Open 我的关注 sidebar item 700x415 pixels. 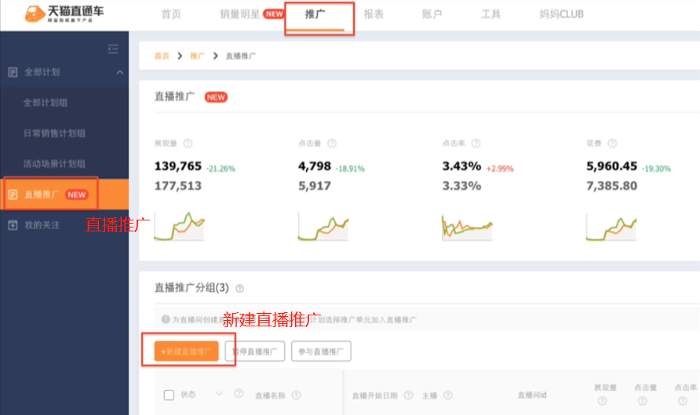[x=42, y=225]
